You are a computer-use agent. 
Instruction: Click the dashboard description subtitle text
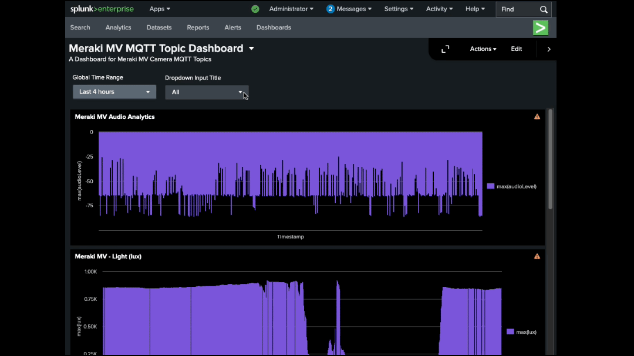pos(140,59)
